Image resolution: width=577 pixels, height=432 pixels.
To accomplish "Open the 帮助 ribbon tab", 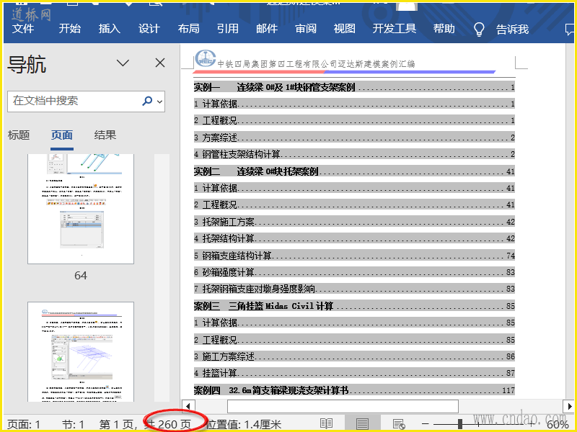I will pos(444,29).
